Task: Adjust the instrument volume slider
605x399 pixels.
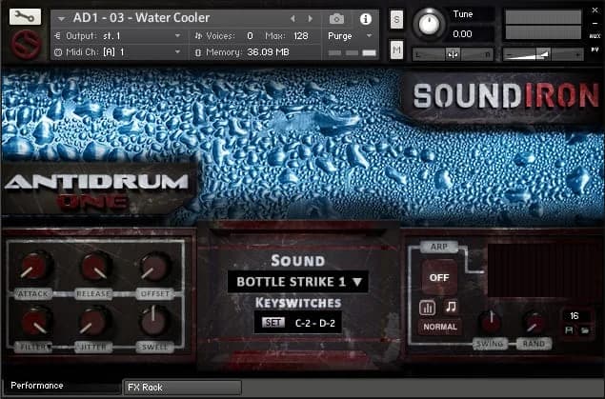Action: click(543, 54)
